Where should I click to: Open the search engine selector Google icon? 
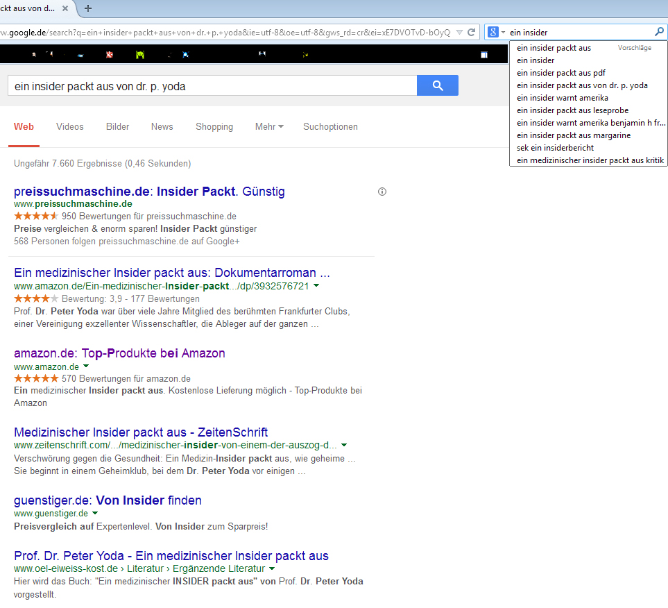(x=494, y=32)
